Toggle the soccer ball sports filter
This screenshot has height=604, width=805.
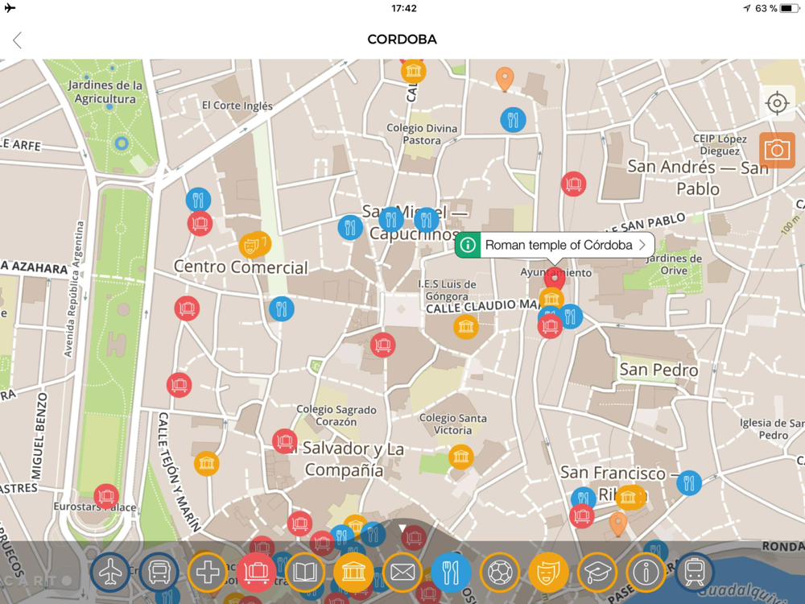point(500,572)
